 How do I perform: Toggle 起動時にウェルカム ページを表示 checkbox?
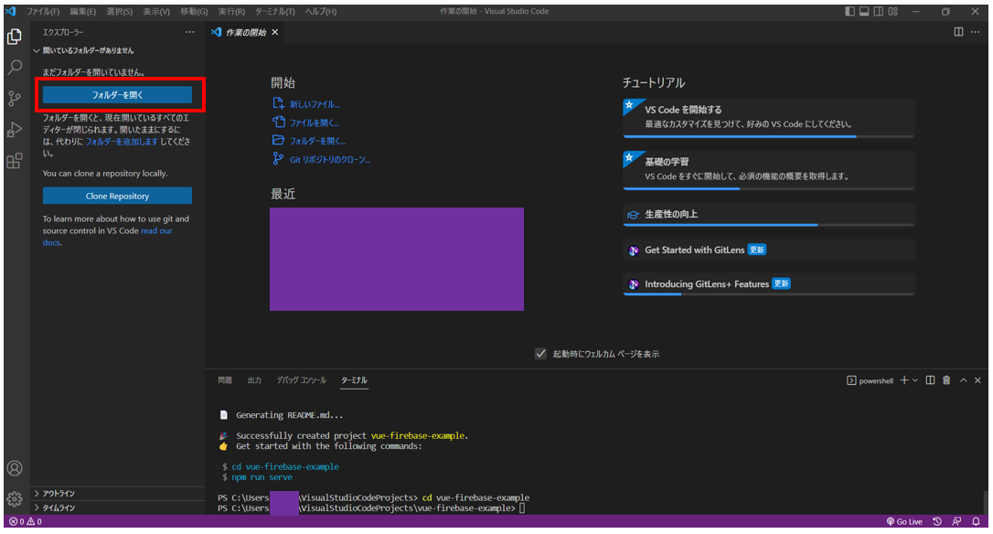pyautogui.click(x=540, y=354)
